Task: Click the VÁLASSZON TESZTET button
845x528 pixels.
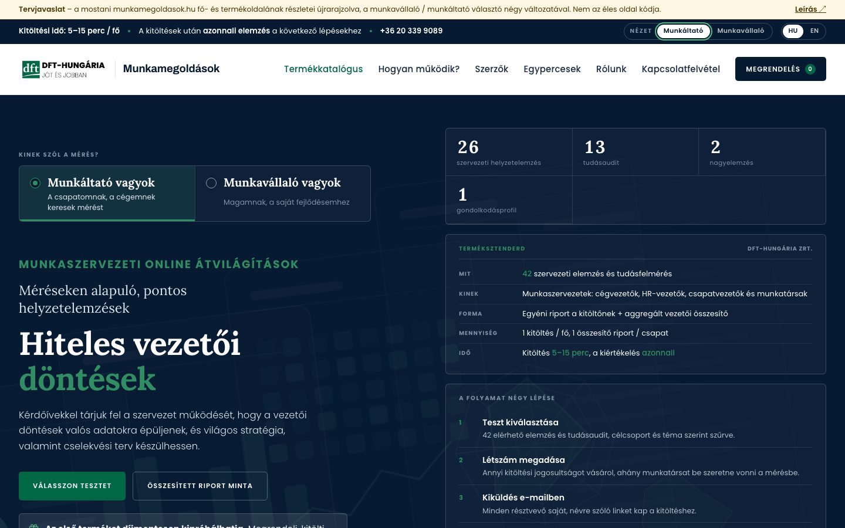Action: (x=72, y=486)
